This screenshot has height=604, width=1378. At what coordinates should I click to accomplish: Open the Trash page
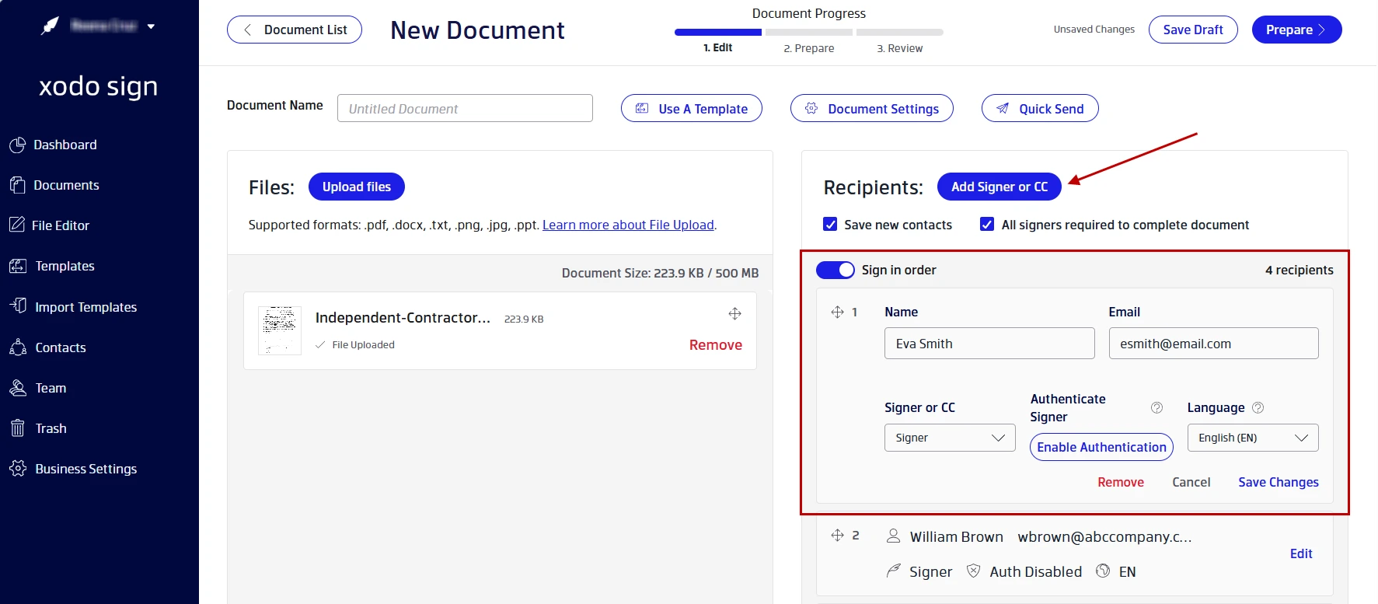point(51,428)
